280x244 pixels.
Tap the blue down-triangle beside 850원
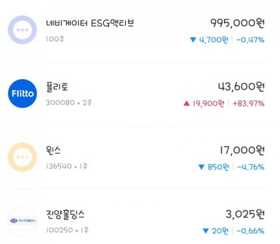pyautogui.click(x=201, y=167)
